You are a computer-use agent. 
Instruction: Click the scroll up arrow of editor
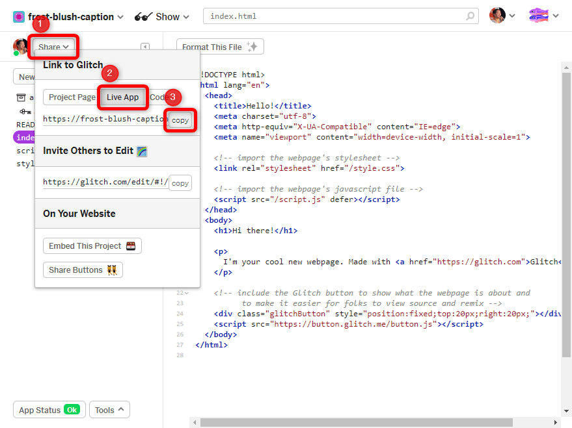[x=566, y=68]
